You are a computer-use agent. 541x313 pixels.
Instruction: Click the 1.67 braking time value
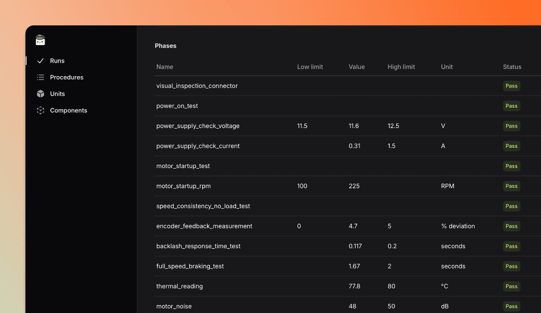click(354, 266)
